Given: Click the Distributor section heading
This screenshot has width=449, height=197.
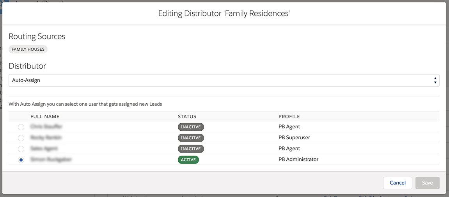Looking at the screenshot, I should 27,66.
